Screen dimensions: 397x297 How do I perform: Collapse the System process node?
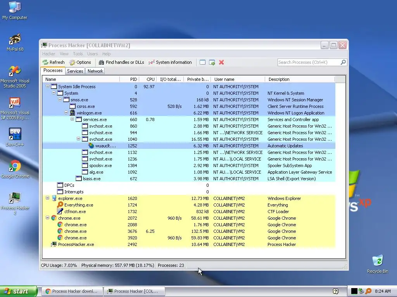(54, 93)
